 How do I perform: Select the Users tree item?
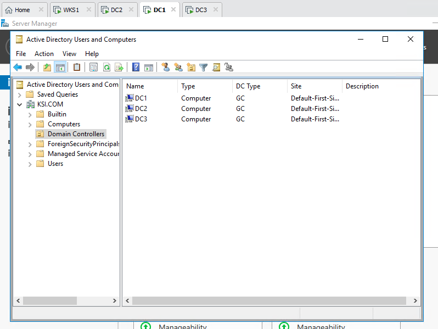[55, 164]
